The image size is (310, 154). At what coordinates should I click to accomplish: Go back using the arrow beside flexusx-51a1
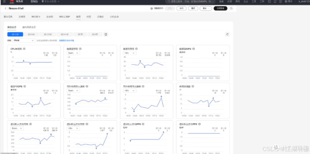click(x=5, y=9)
